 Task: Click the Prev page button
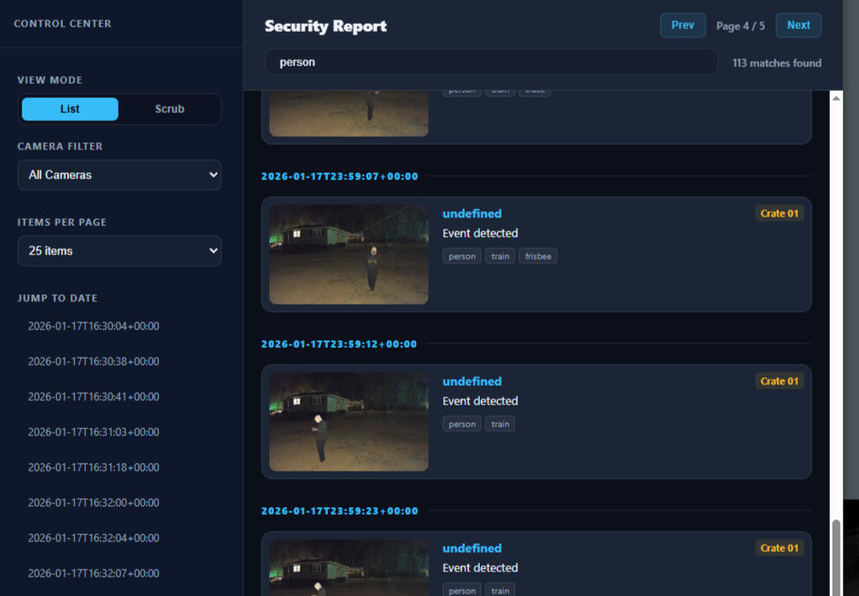pos(682,26)
